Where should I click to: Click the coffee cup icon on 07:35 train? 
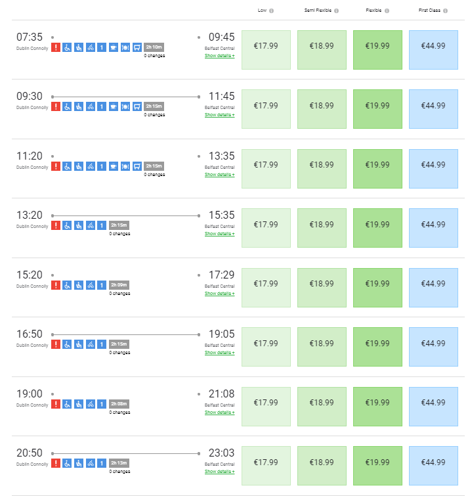tap(114, 47)
